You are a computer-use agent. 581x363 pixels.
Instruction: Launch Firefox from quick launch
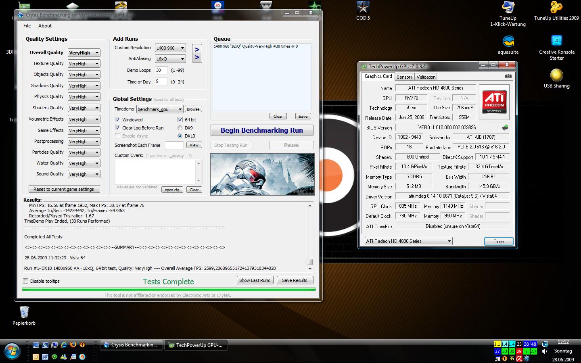coord(73,345)
